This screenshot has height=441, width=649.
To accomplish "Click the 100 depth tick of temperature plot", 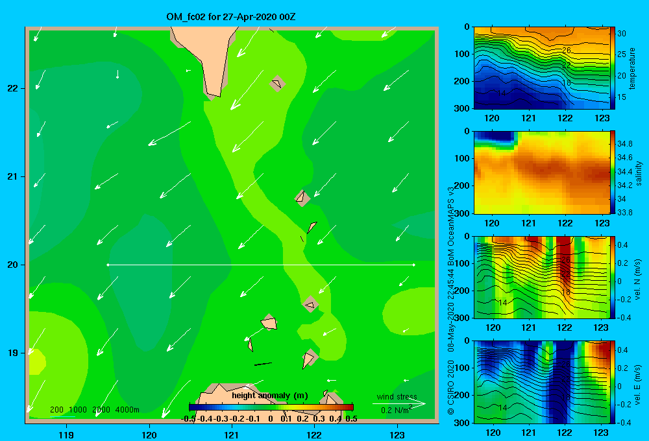I will [x=463, y=54].
